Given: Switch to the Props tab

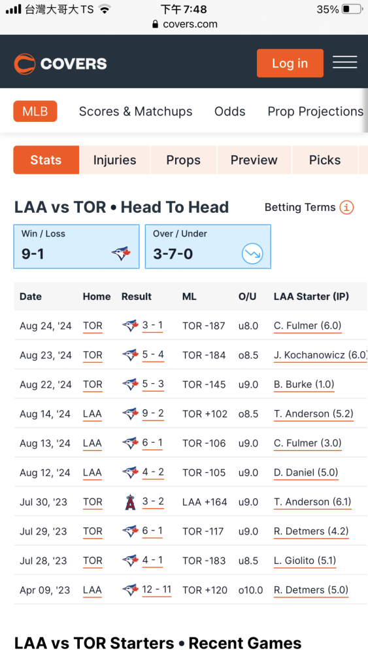Looking at the screenshot, I should tap(184, 160).
